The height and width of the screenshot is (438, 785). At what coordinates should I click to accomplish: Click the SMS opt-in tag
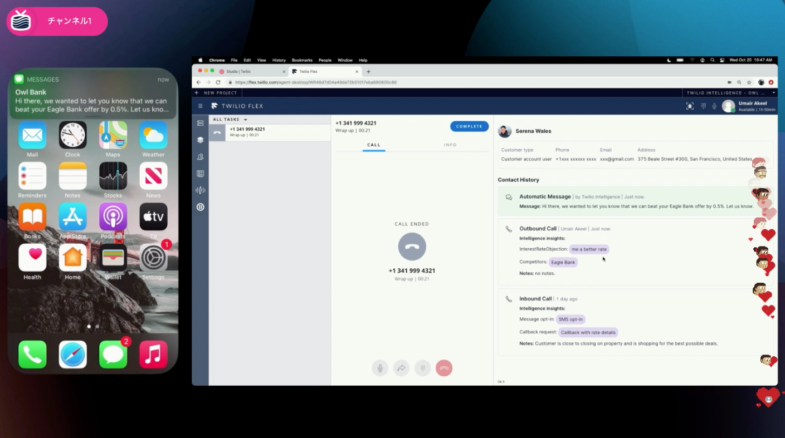571,319
